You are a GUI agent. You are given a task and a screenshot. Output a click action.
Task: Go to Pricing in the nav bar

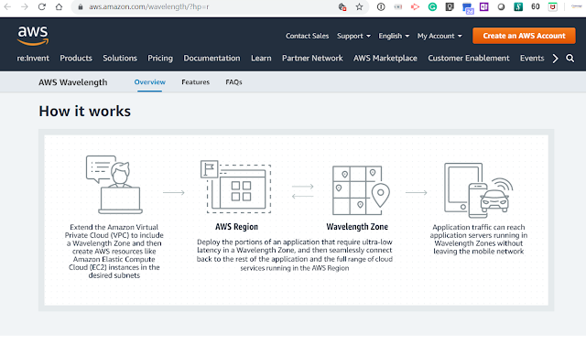[x=160, y=58]
